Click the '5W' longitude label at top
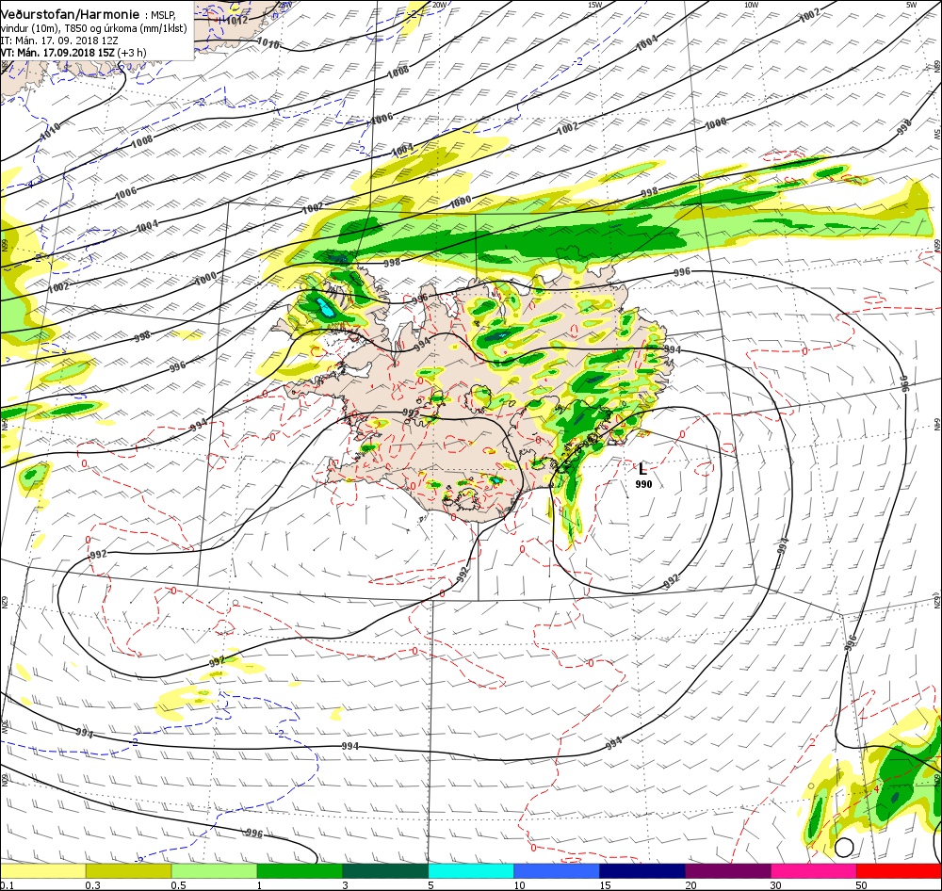 click(x=911, y=5)
